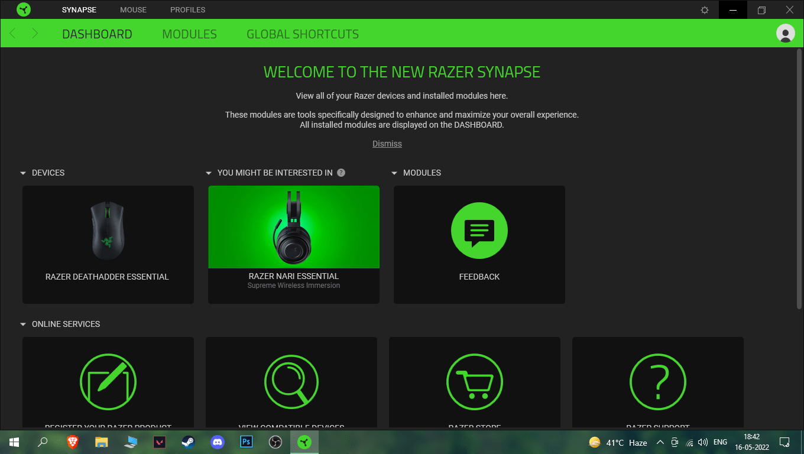Click the Register Your Razer Product icon
The image size is (804, 454).
pos(108,381)
